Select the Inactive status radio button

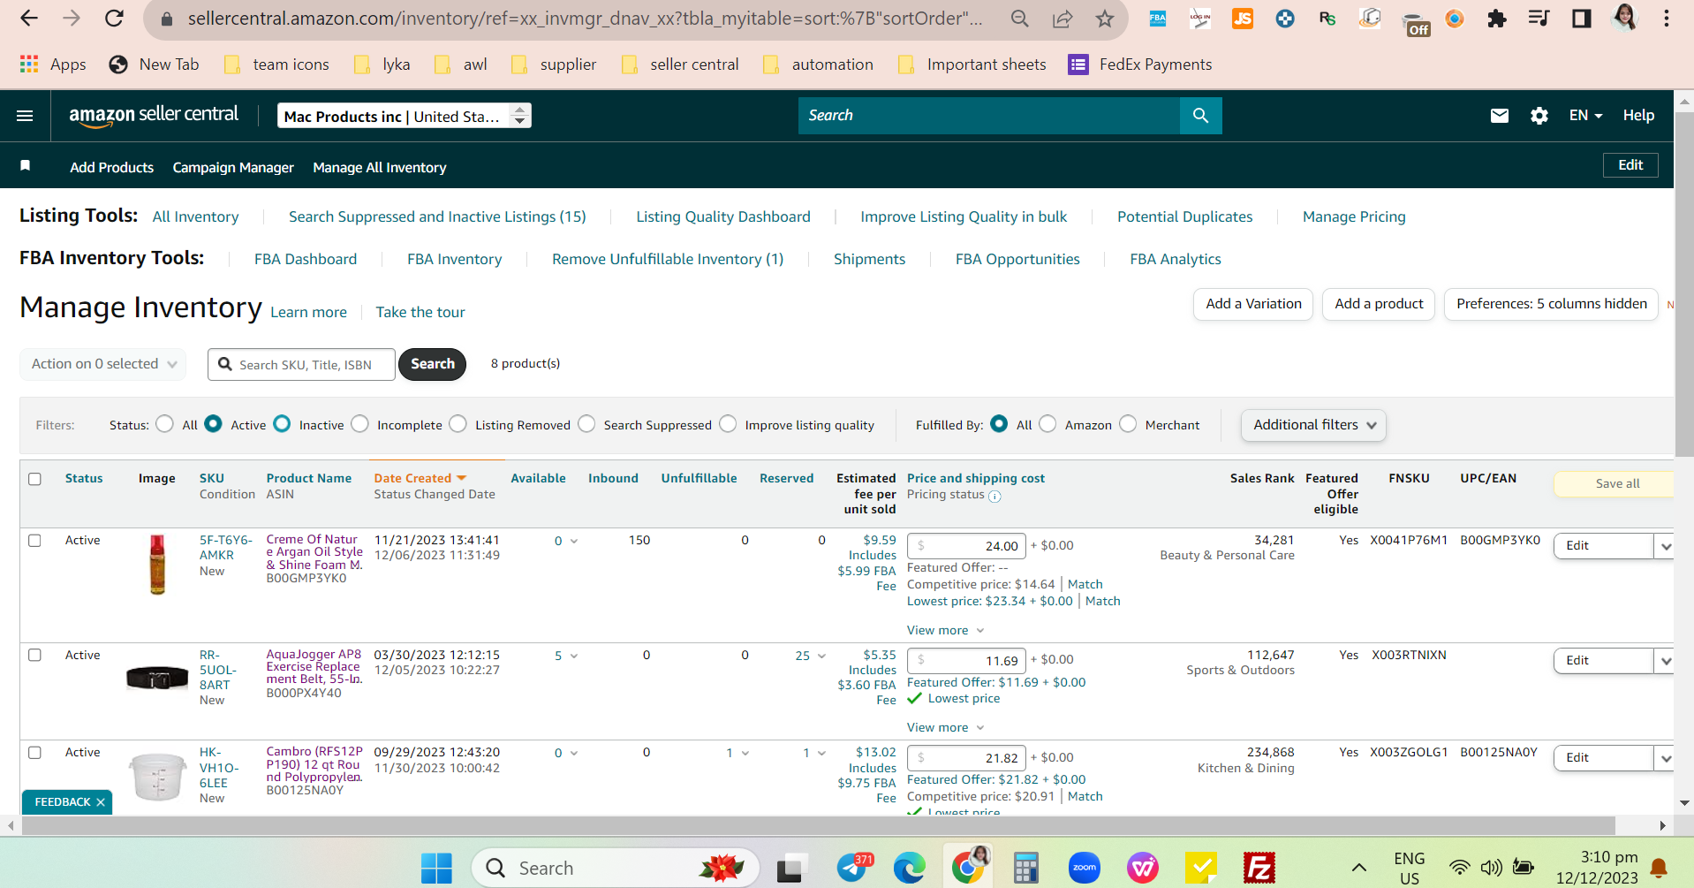point(282,424)
